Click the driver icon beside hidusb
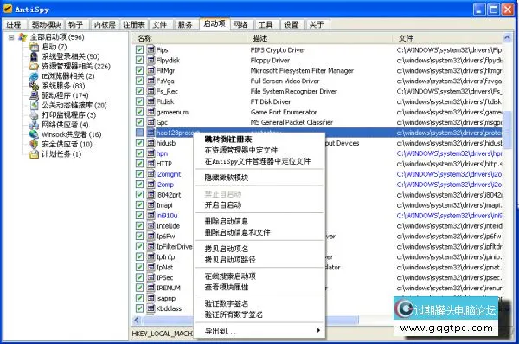The width and height of the screenshot is (519, 344). [x=151, y=143]
